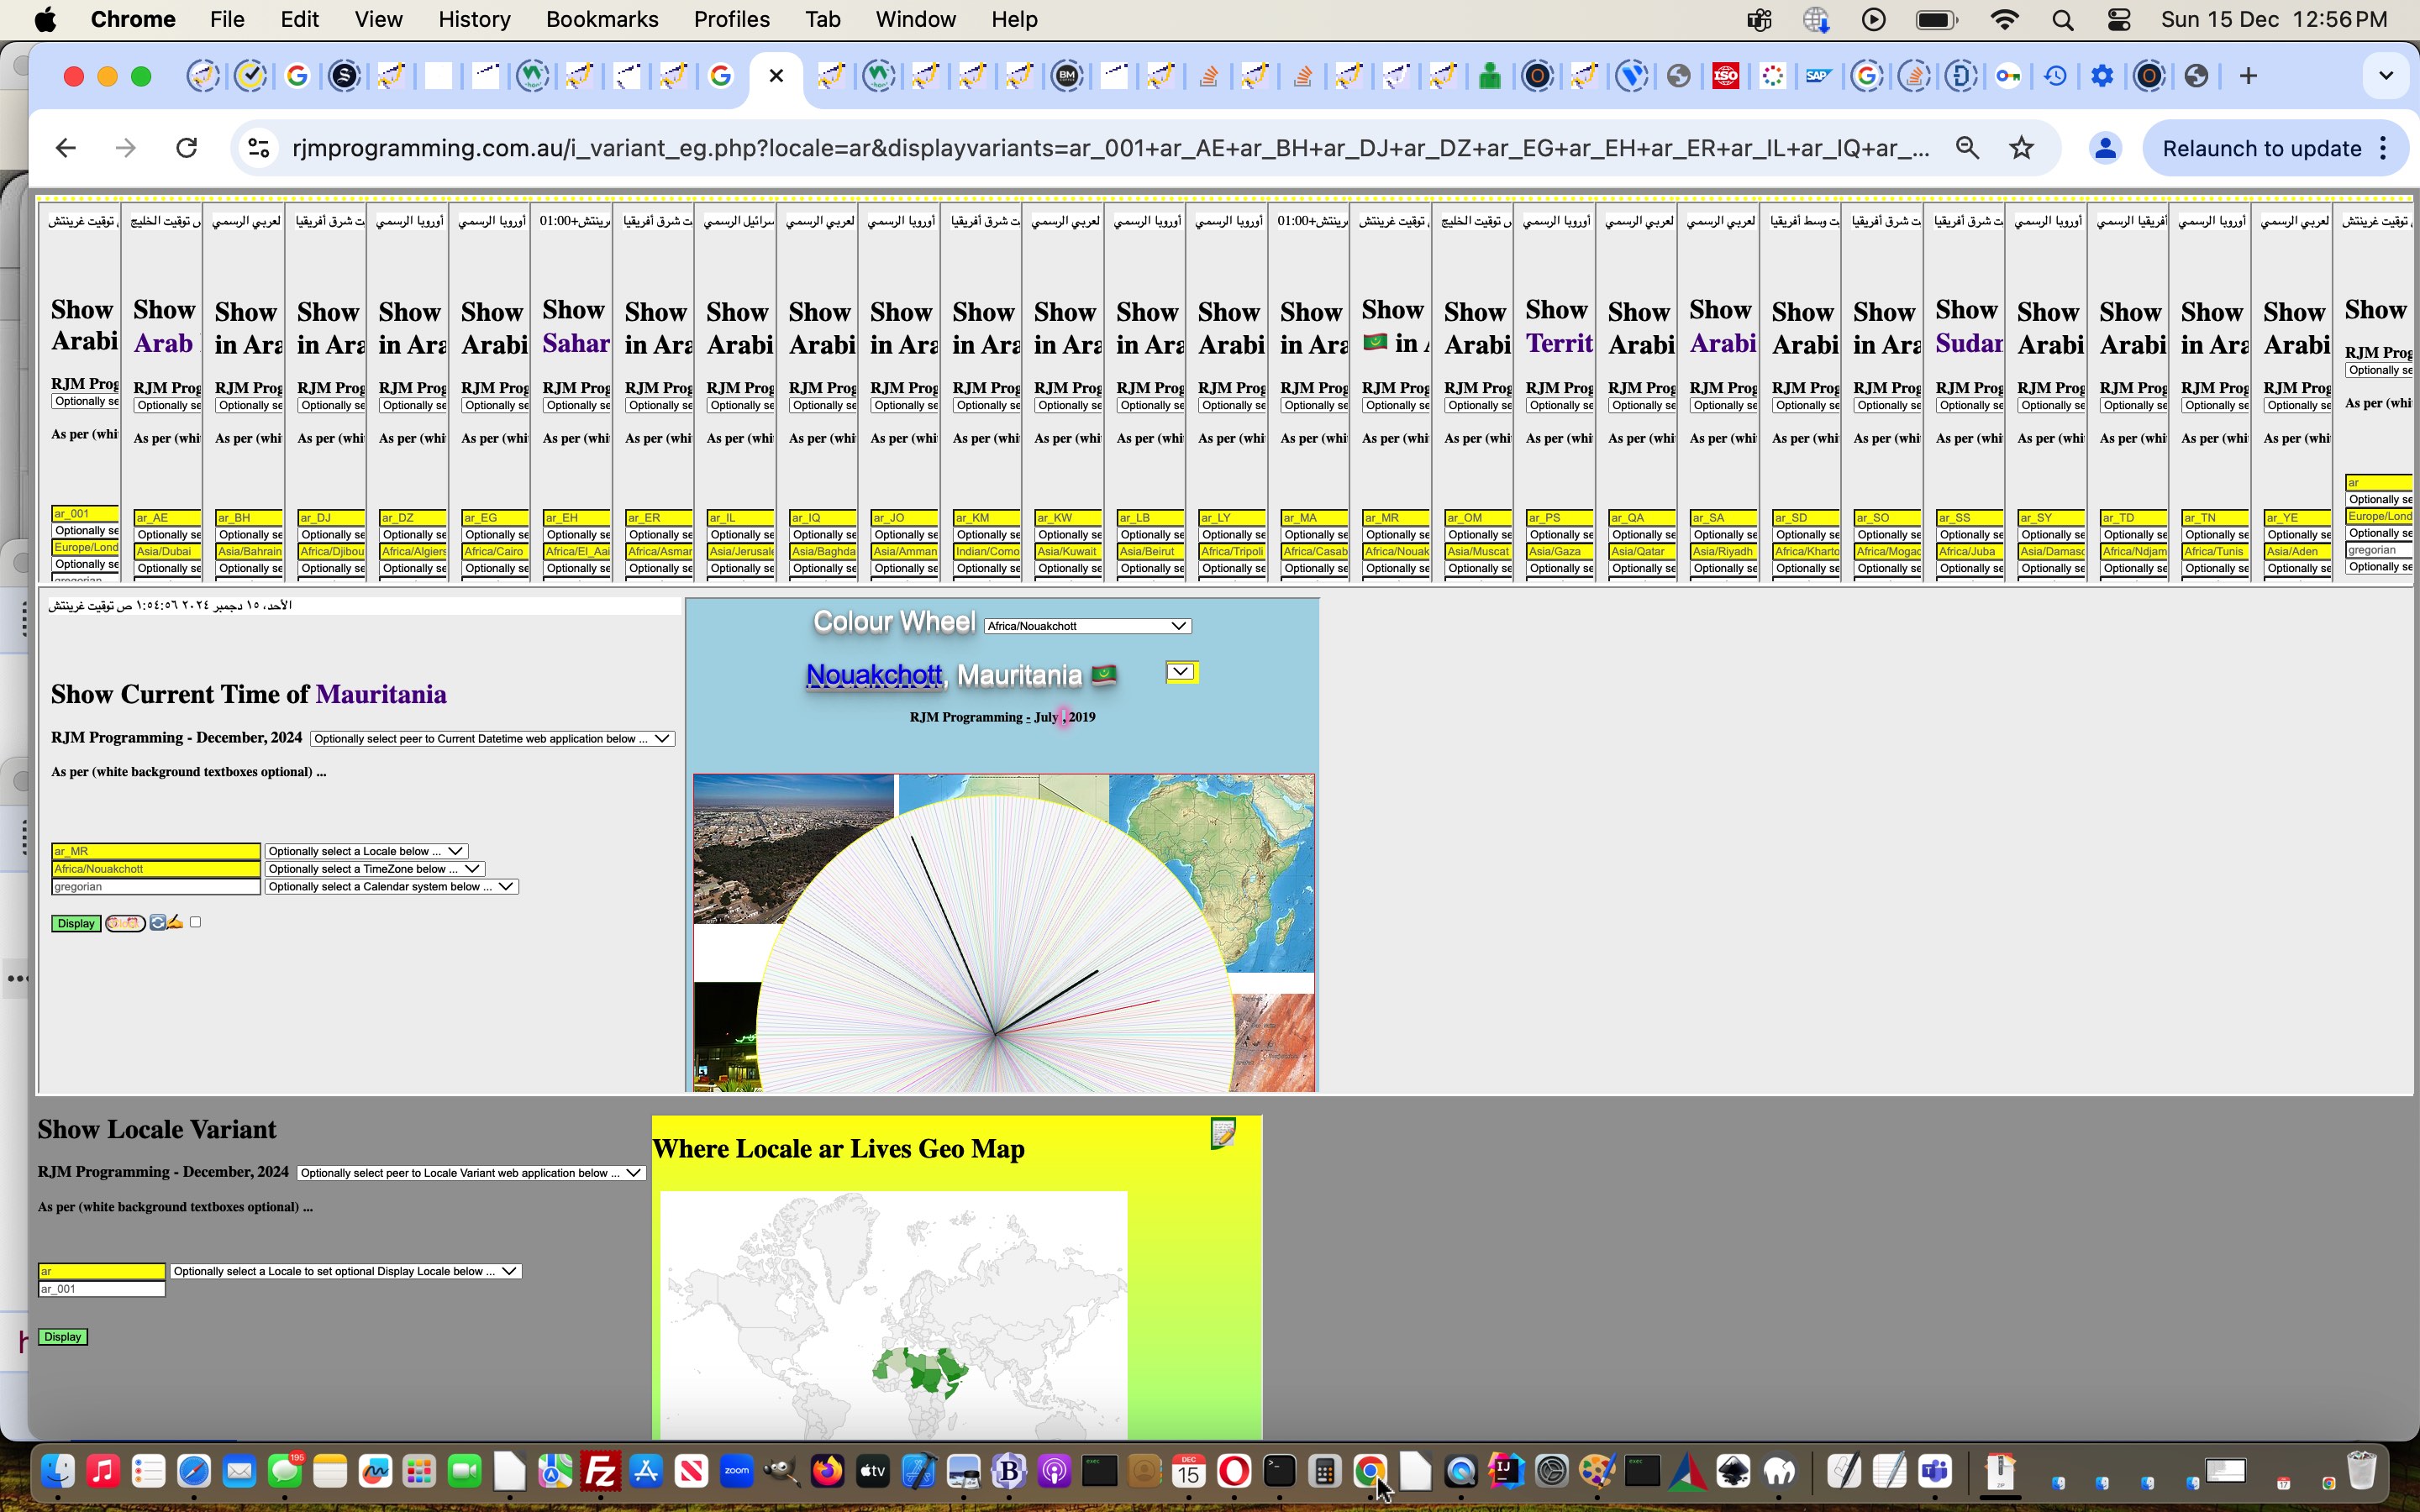Click the Display button for Locale Variant

(x=63, y=1336)
